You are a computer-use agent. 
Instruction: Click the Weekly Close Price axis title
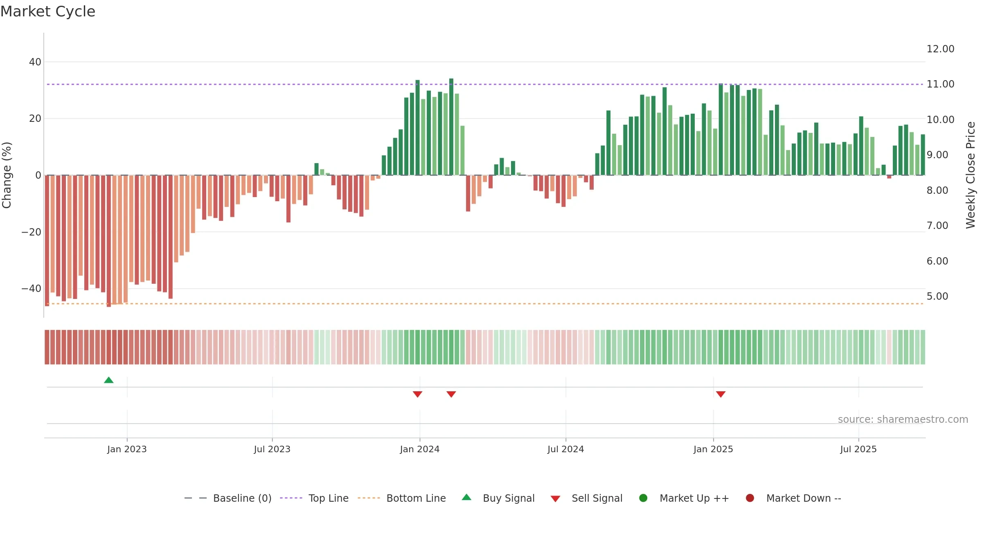point(971,175)
